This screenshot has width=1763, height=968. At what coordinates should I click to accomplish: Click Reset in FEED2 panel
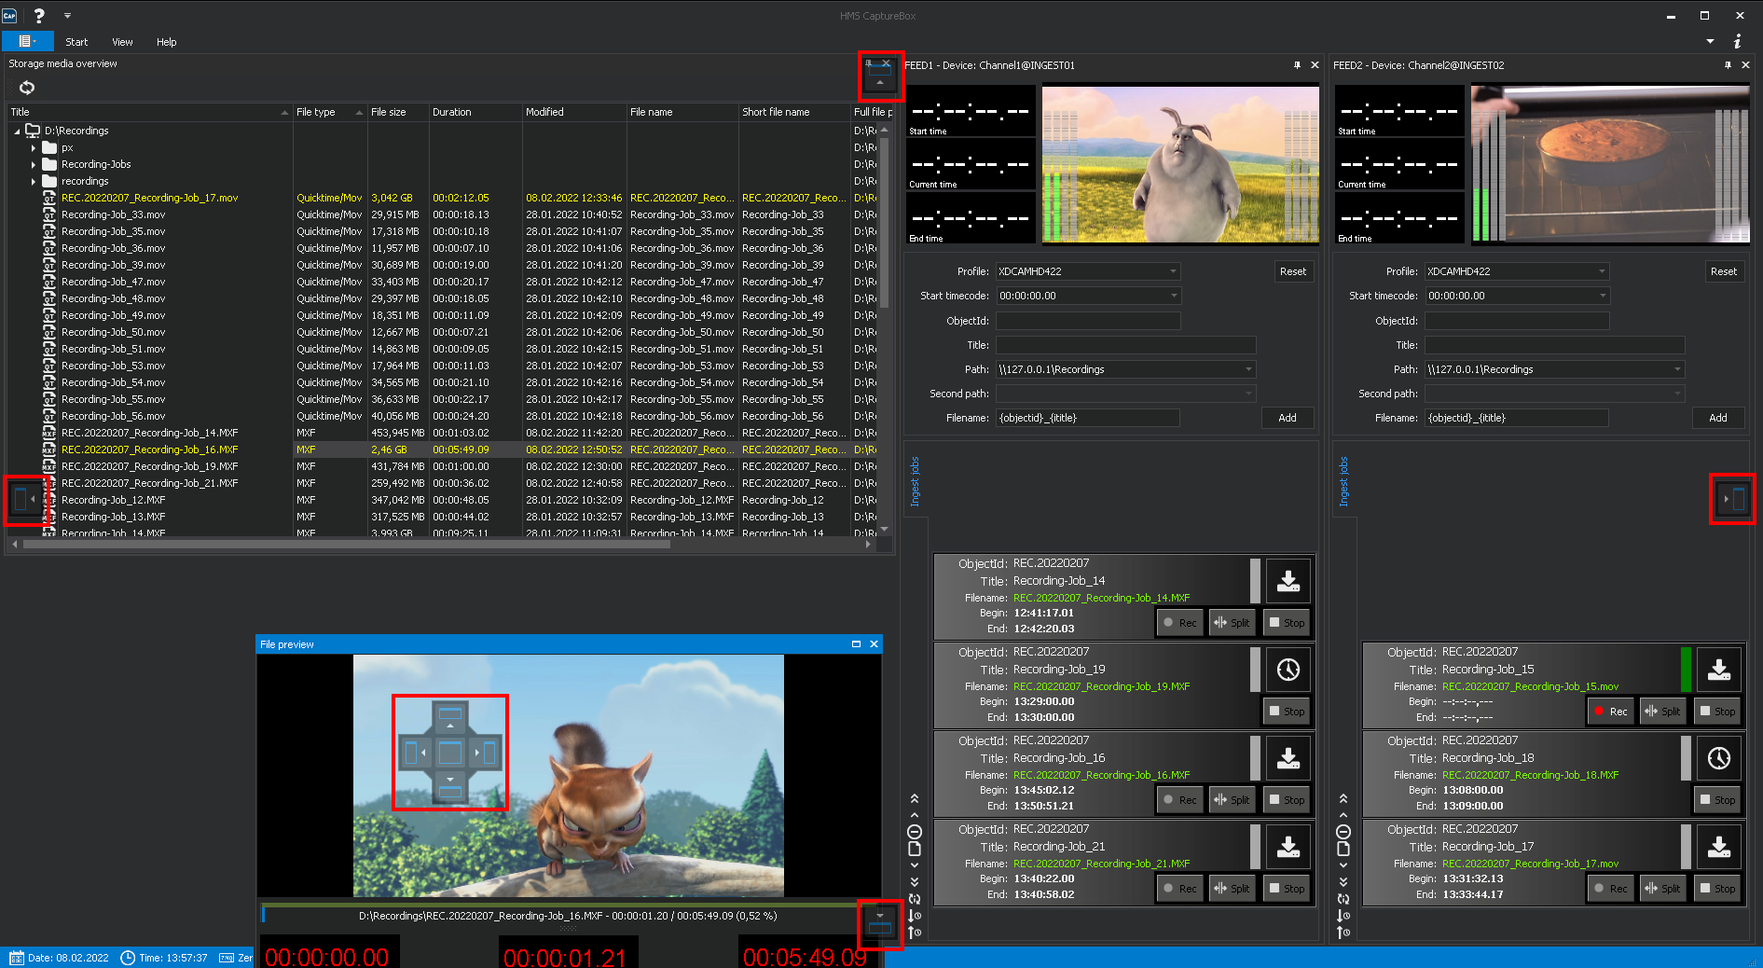click(x=1724, y=271)
